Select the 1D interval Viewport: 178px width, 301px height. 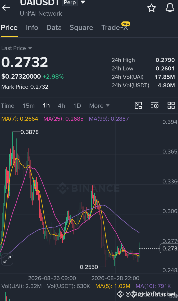click(77, 106)
